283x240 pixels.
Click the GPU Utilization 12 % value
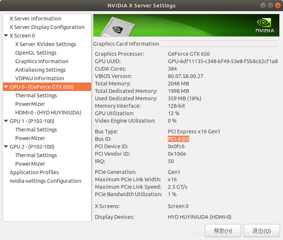coord(173,113)
